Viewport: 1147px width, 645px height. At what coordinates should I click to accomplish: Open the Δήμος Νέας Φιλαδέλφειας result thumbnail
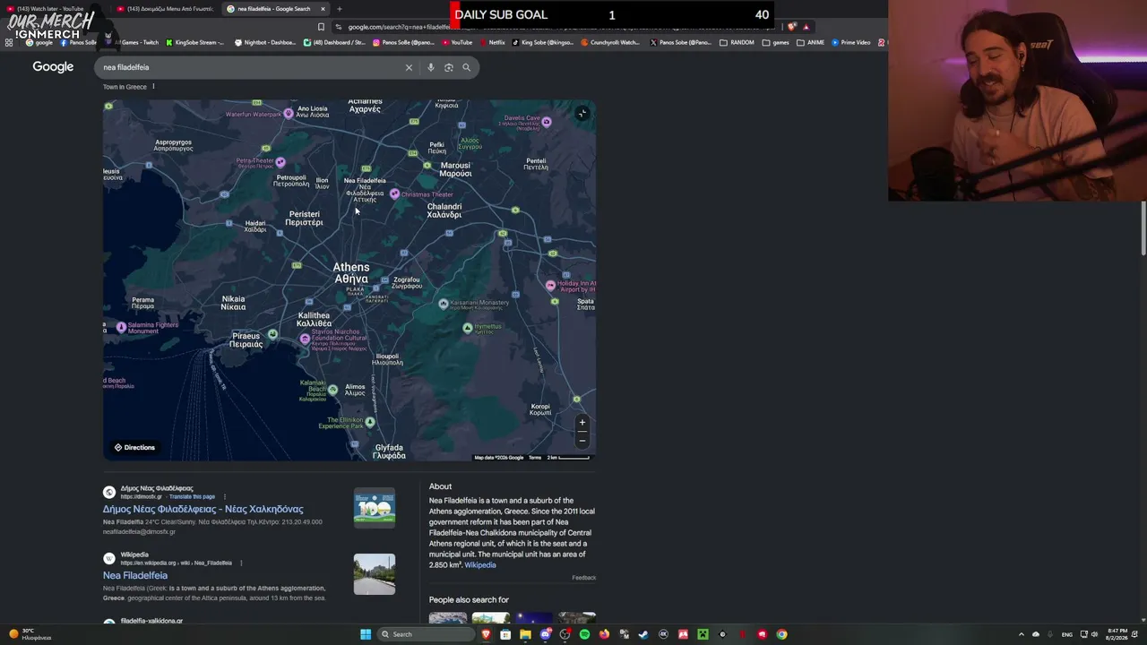pyautogui.click(x=375, y=508)
